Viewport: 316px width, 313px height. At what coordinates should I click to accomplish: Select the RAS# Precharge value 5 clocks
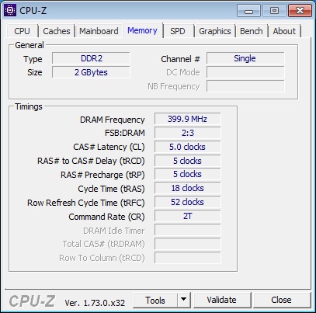point(187,174)
